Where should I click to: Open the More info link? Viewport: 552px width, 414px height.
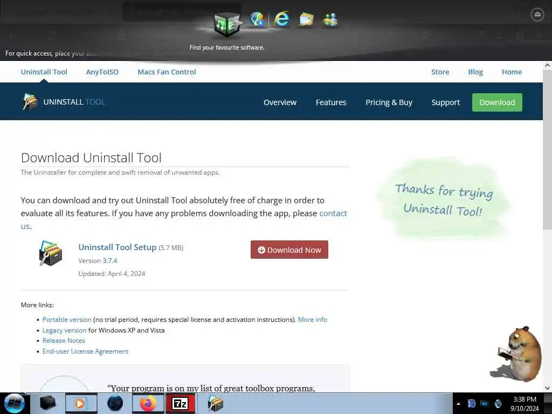tap(313, 320)
